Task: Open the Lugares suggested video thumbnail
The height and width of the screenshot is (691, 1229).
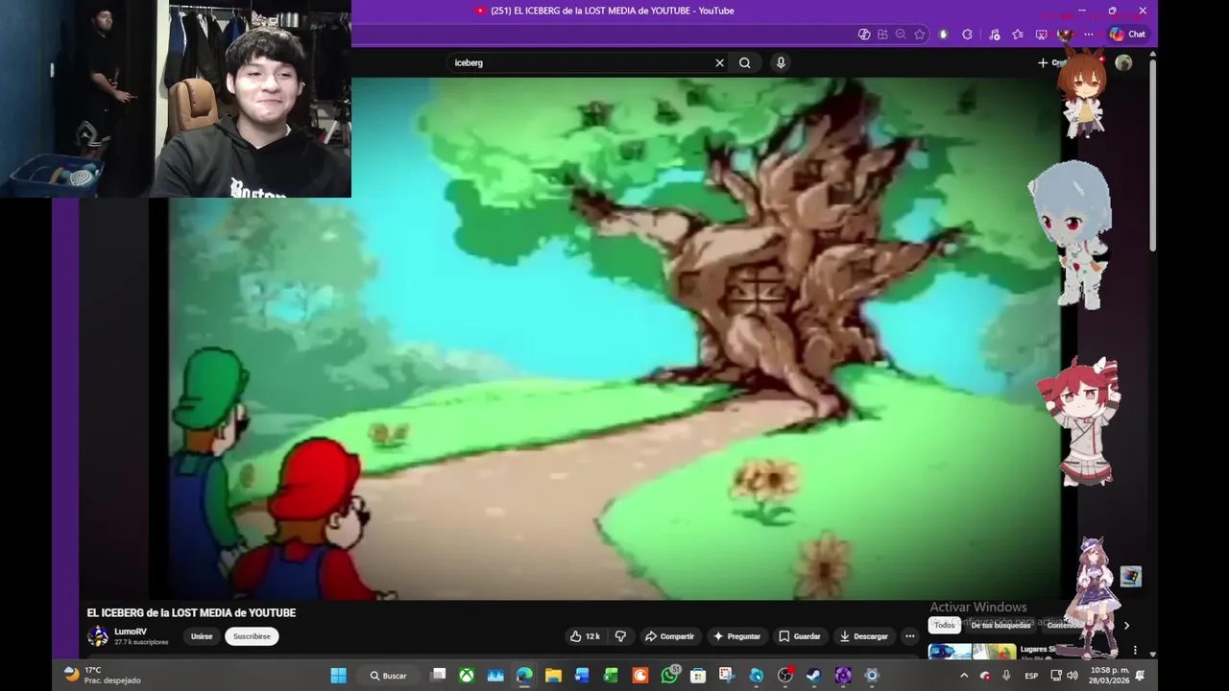Action: coord(972,652)
